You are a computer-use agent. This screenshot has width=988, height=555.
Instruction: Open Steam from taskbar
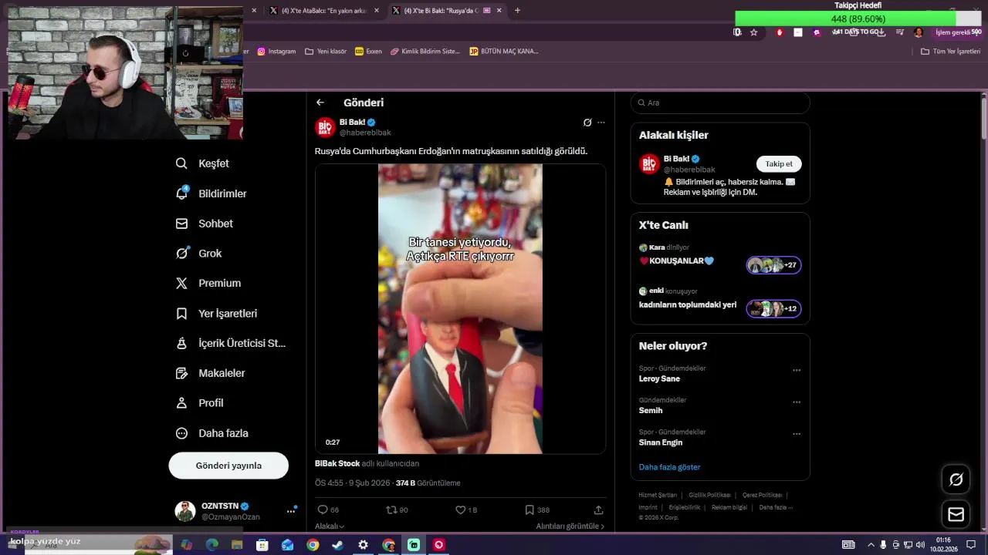click(x=338, y=545)
